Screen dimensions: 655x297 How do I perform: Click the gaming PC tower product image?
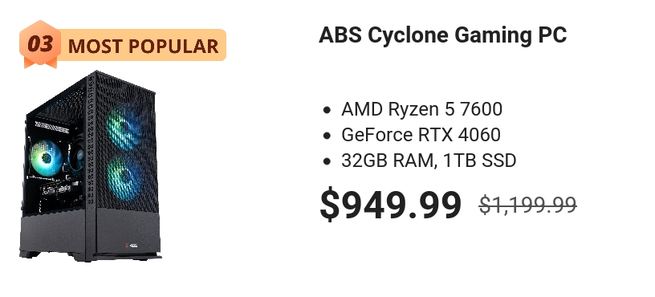coord(90,166)
